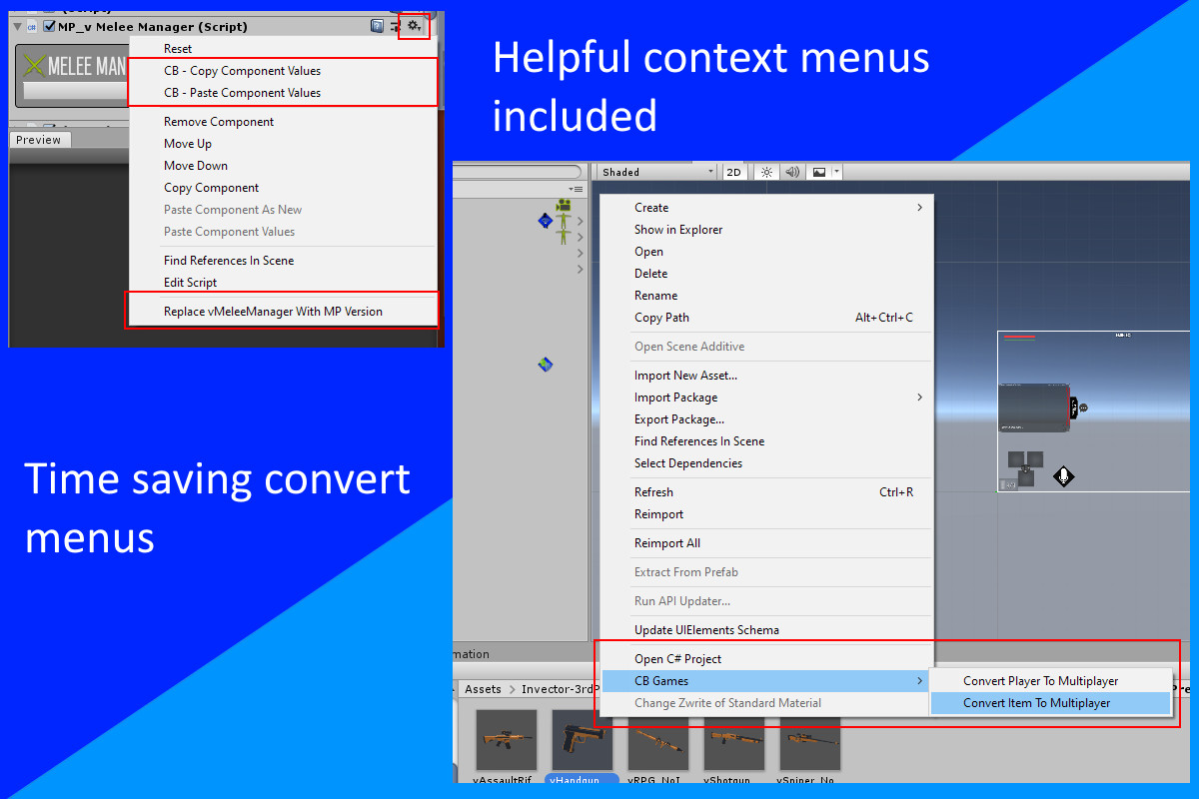
Task: Open the hierarchy panel options menu icon
Action: [576, 189]
